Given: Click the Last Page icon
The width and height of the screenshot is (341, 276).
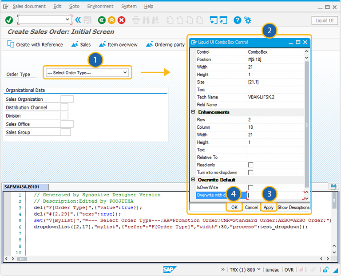Looking at the screenshot, I should click(199, 20).
